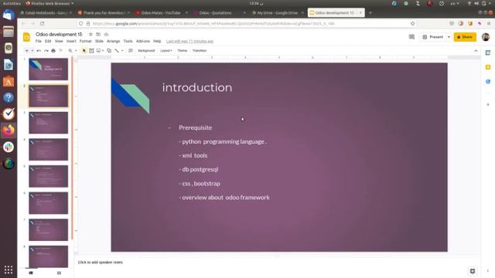The height and width of the screenshot is (278, 495).
Task: Click the Theme button
Action: (x=183, y=50)
